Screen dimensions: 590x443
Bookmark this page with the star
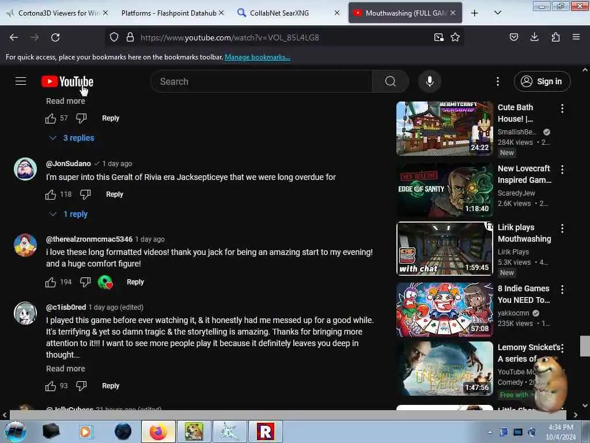click(x=455, y=37)
